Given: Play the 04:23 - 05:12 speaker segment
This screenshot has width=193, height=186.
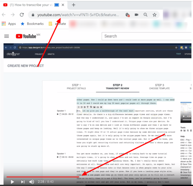Looking at the screenshot, I should pyautogui.click(x=58, y=114).
